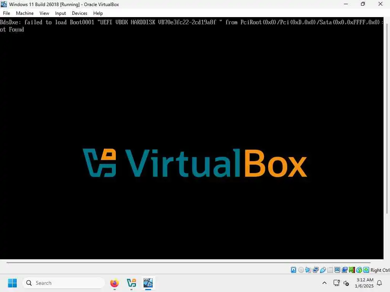Click the keyboard capture arrow icon

(x=366, y=270)
